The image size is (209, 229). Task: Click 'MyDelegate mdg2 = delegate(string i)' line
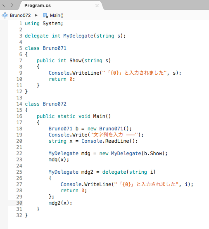tap(102, 172)
